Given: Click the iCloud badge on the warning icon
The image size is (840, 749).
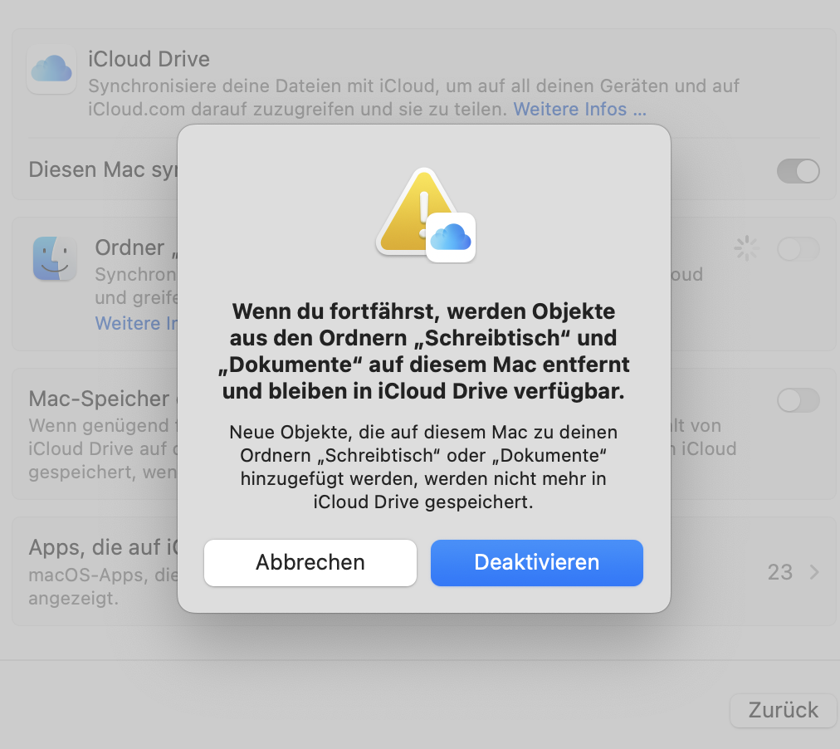Looking at the screenshot, I should [451, 237].
